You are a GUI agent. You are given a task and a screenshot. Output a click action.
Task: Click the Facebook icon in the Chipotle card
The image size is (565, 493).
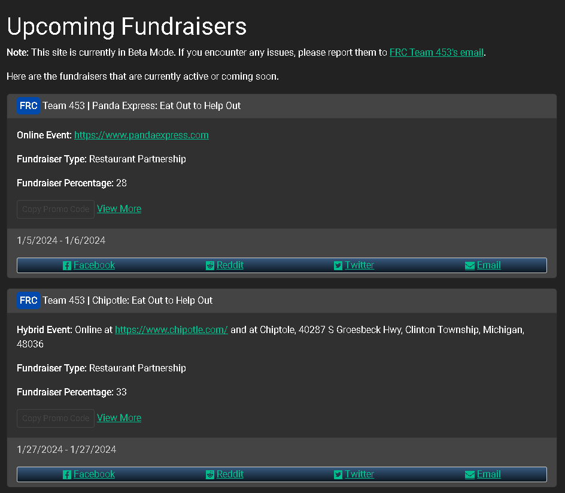66,474
